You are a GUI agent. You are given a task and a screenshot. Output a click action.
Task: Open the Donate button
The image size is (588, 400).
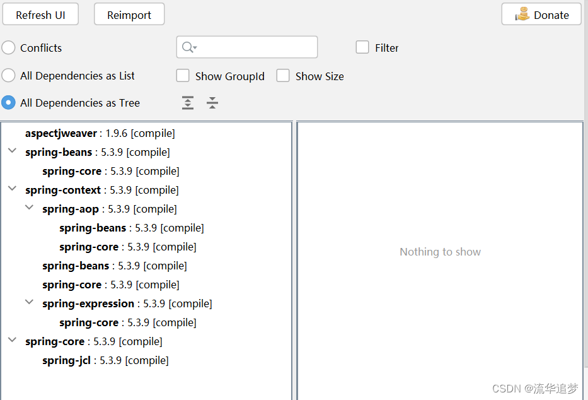pyautogui.click(x=541, y=15)
